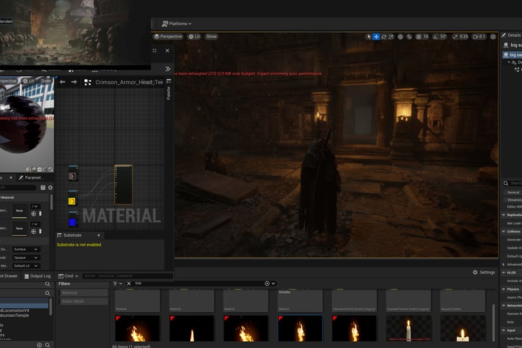Navigate forward in the material editor
Viewport: 522px width, 348px height.
click(75, 82)
